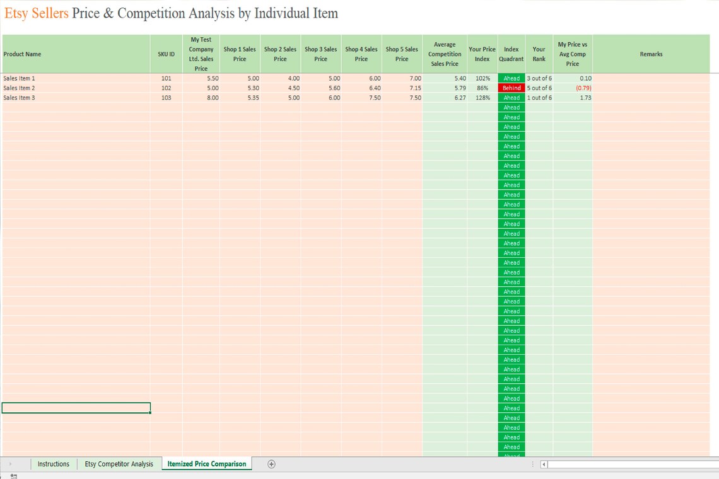
Task: Click the 5 out of 6 rank cell
Action: click(539, 88)
